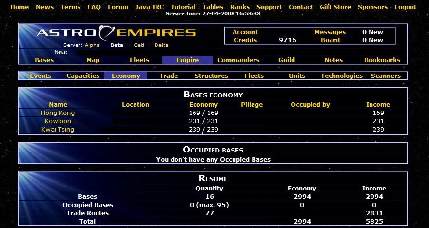Screen dimensions: 429x228
Task: Open the Tables link
Action: click(x=213, y=7)
